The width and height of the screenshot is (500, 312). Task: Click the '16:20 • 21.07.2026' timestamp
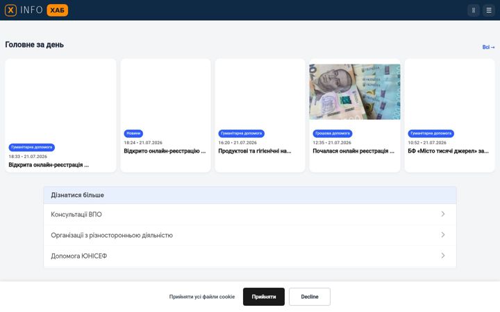pyautogui.click(x=237, y=143)
